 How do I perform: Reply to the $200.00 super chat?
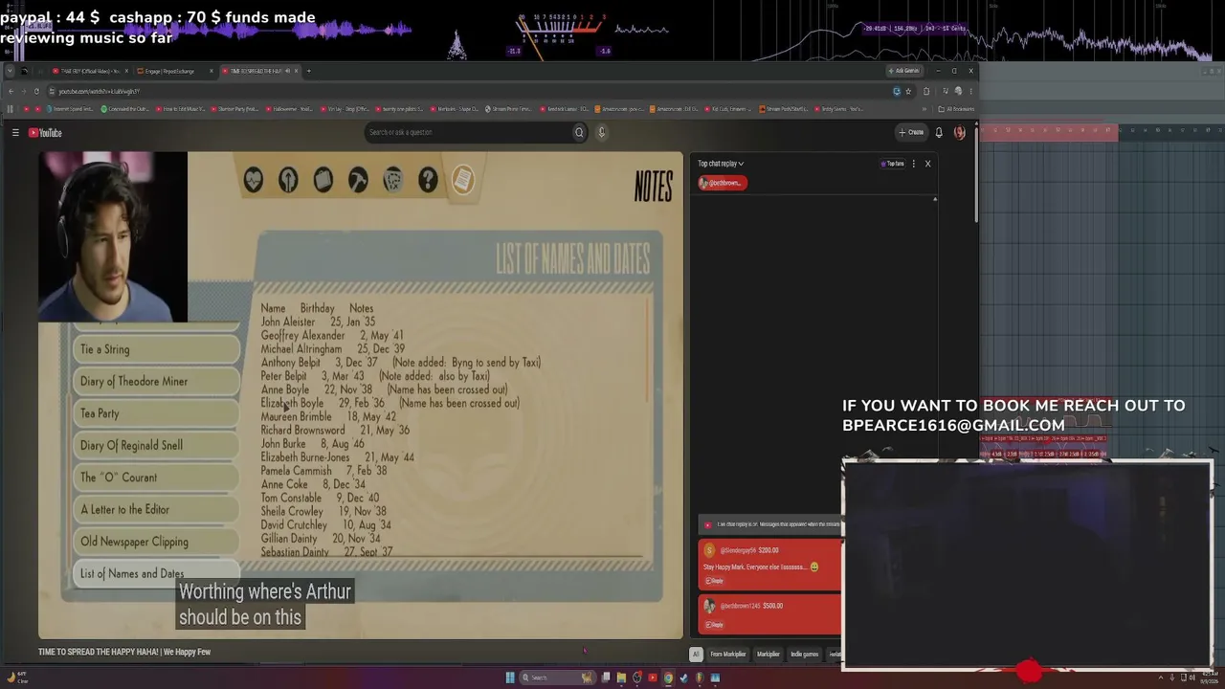tap(714, 581)
